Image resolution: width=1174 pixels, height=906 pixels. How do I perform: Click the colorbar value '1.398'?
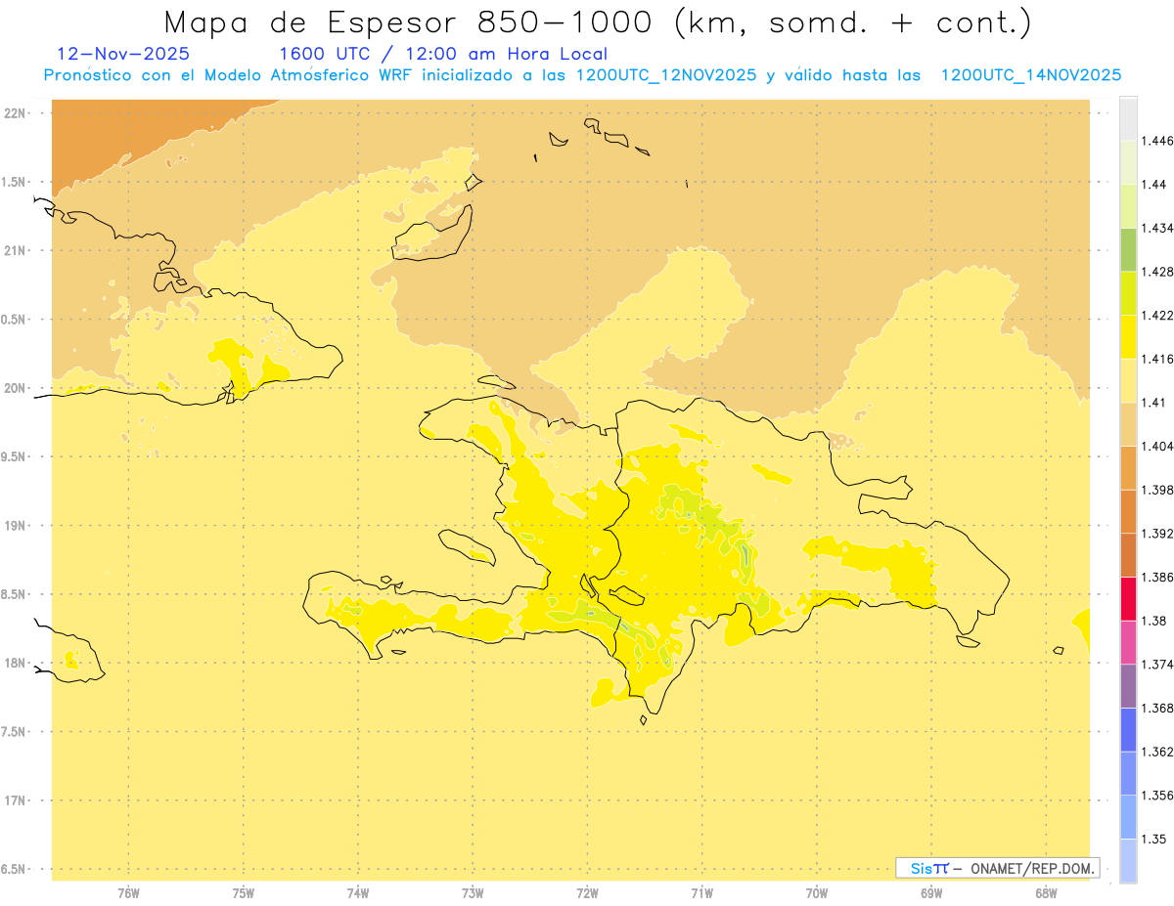click(x=1158, y=490)
